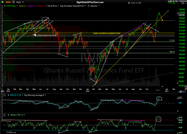Open the Volume dropdown arrow

(99, 6)
